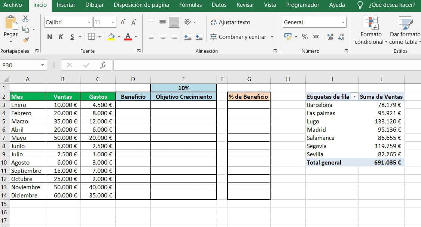Align text to middle icon

(x=163, y=22)
